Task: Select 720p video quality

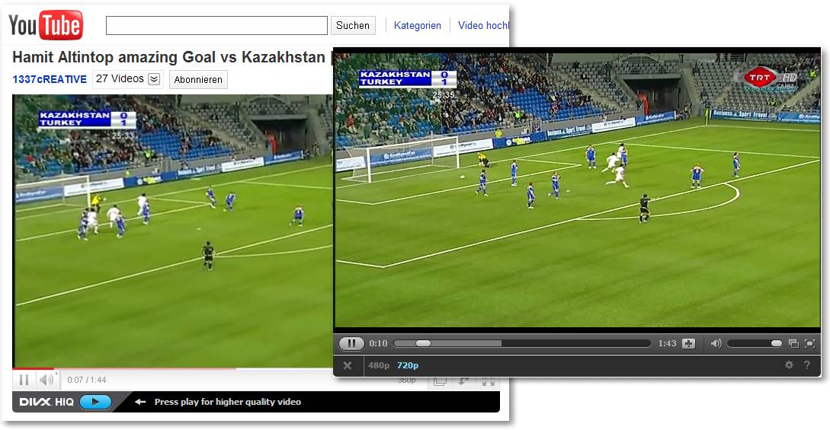Action: (408, 365)
